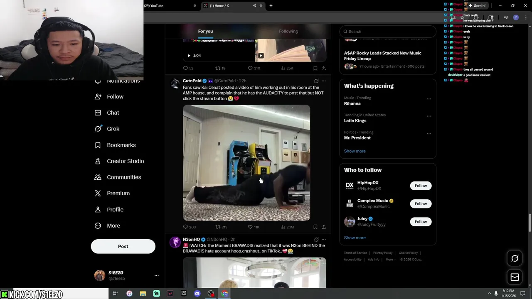Follow Complex Music
This screenshot has width=532, height=299.
421,203
